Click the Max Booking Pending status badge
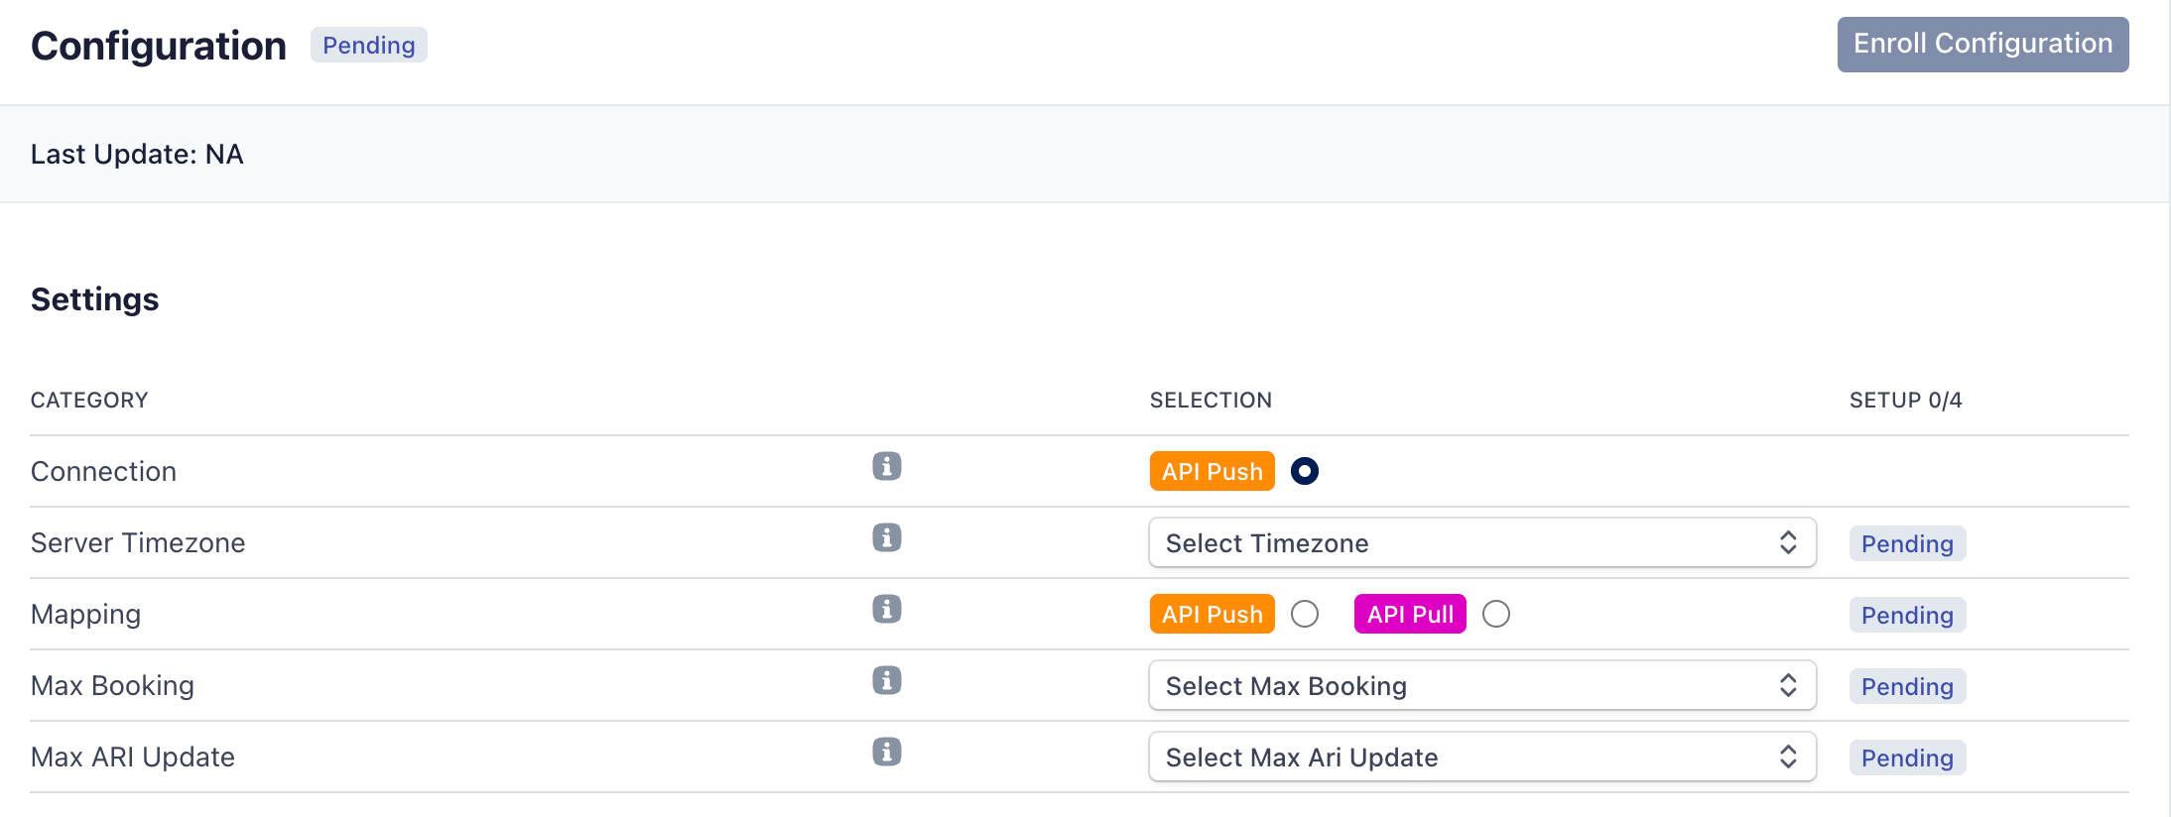2171x817 pixels. (1906, 686)
